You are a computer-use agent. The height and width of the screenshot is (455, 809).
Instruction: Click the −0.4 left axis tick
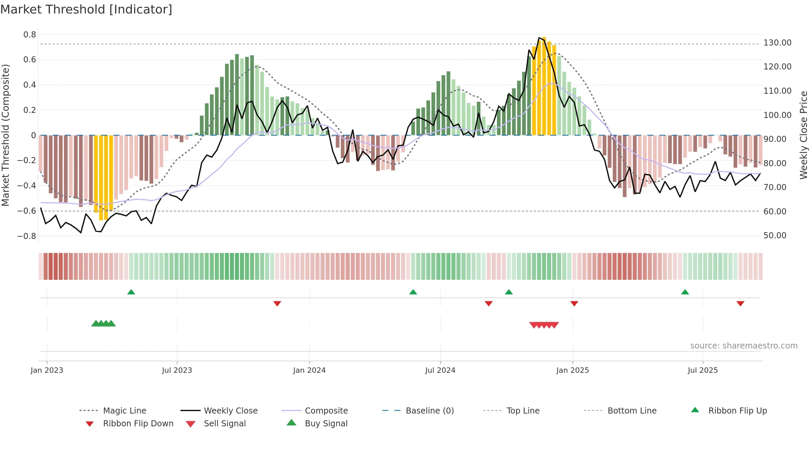27,186
